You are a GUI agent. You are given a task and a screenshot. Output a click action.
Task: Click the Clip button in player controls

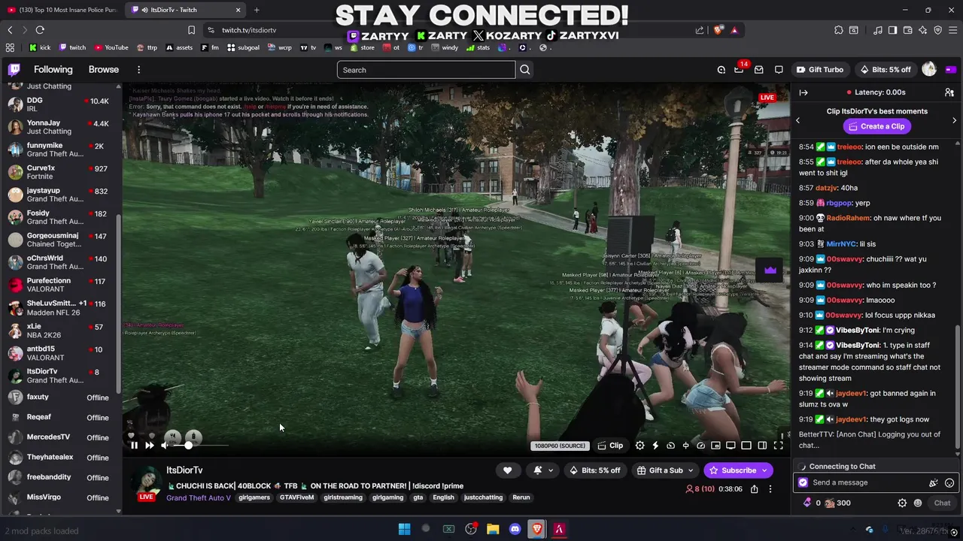click(x=610, y=446)
